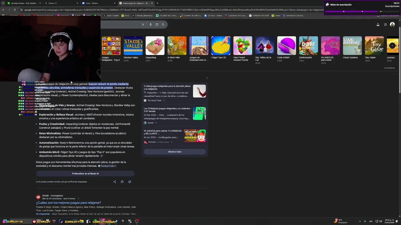Select the A Short Hike game card
401x225 pixels.
pyautogui.click(x=177, y=49)
